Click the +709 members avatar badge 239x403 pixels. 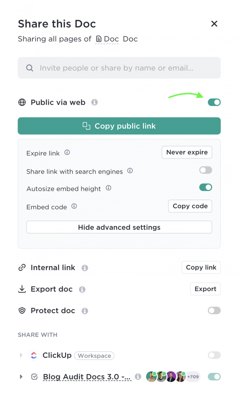pyautogui.click(x=193, y=377)
